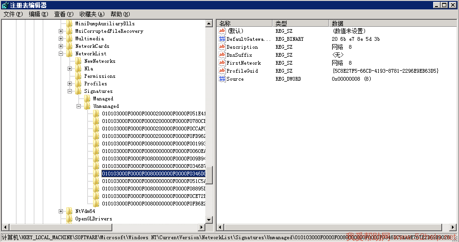Click the ProfileGuid string value icon
Viewport: 459px width, 242px height.
point(222,71)
